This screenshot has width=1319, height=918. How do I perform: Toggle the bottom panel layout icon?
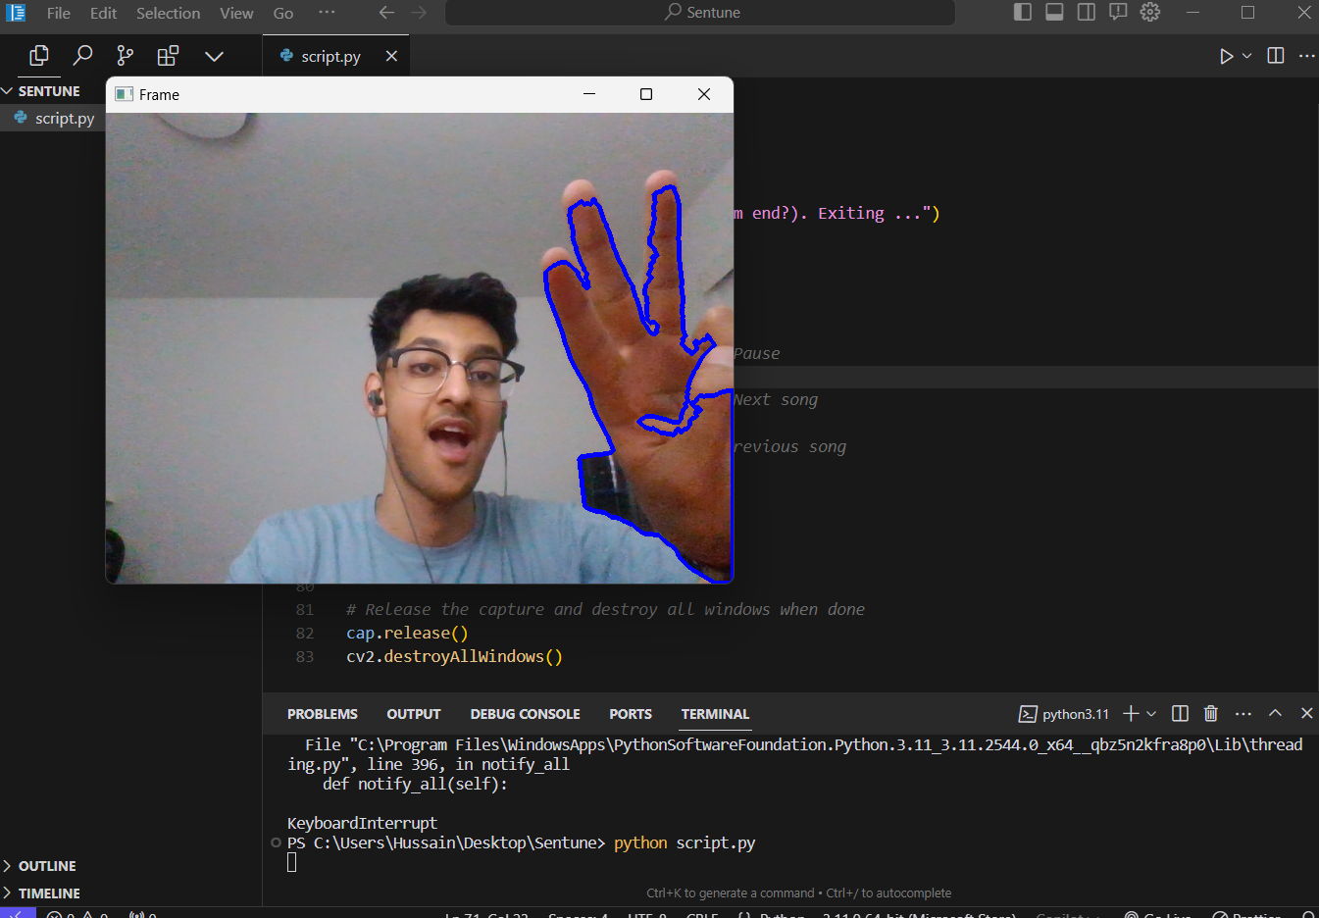click(1054, 12)
